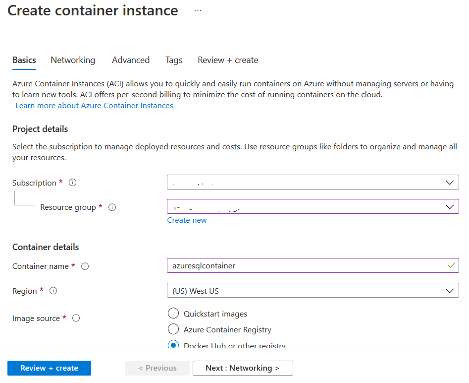The width and height of the screenshot is (469, 383).
Task: Open the Resource group dropdown
Action: coord(313,206)
